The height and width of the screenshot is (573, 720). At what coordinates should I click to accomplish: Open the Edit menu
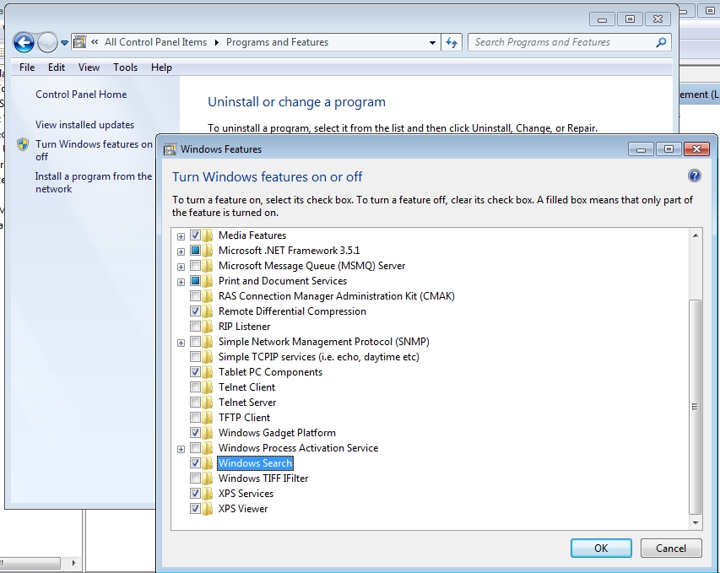tap(57, 68)
